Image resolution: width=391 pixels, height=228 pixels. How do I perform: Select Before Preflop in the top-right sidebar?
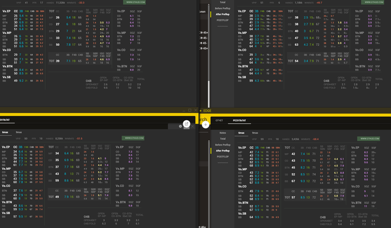(223, 8)
